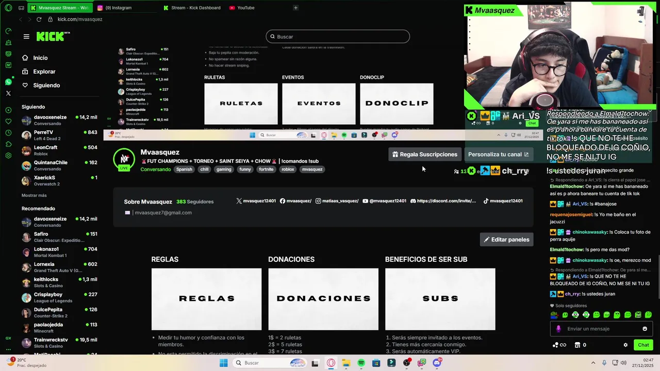Open the REGLAS panel image
Image resolution: width=660 pixels, height=371 pixels.
click(x=206, y=299)
